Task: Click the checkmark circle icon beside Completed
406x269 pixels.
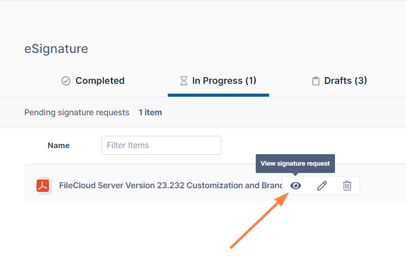Action: click(x=66, y=81)
